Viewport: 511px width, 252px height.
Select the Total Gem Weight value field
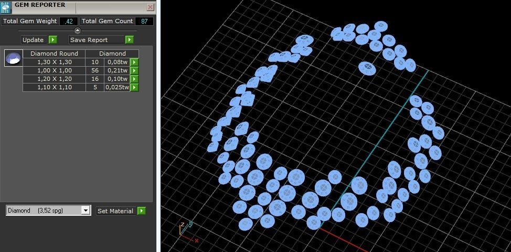pos(69,21)
